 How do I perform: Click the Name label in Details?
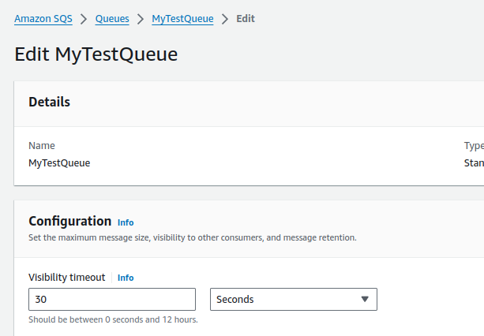pos(41,146)
